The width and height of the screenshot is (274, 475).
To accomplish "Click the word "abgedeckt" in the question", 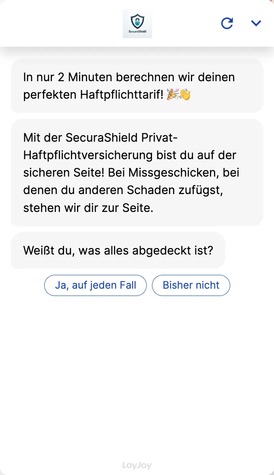I will (160, 250).
